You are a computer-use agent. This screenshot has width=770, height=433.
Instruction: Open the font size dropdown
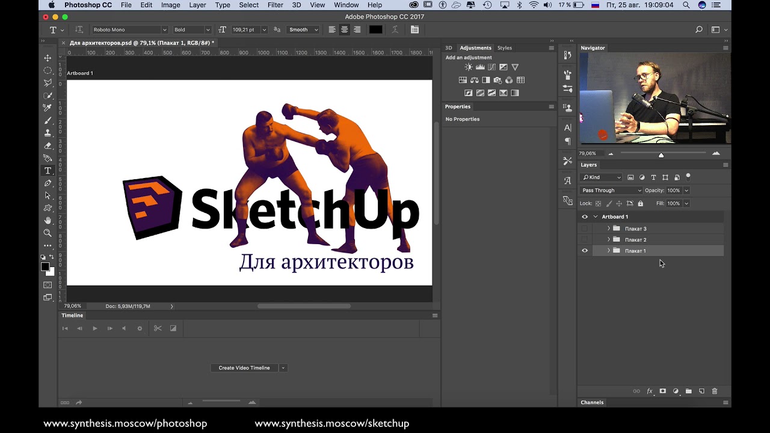pyautogui.click(x=263, y=29)
